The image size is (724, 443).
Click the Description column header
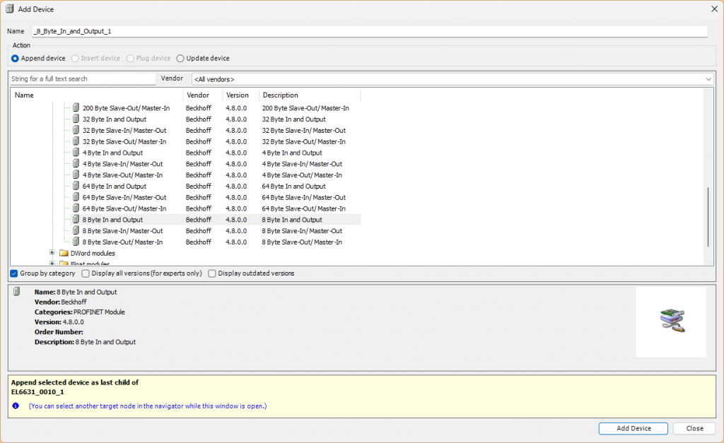click(x=281, y=95)
